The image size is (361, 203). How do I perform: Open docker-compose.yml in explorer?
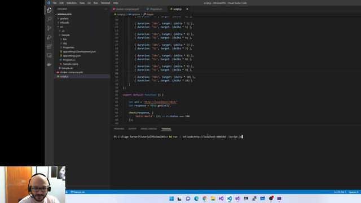coord(82,72)
